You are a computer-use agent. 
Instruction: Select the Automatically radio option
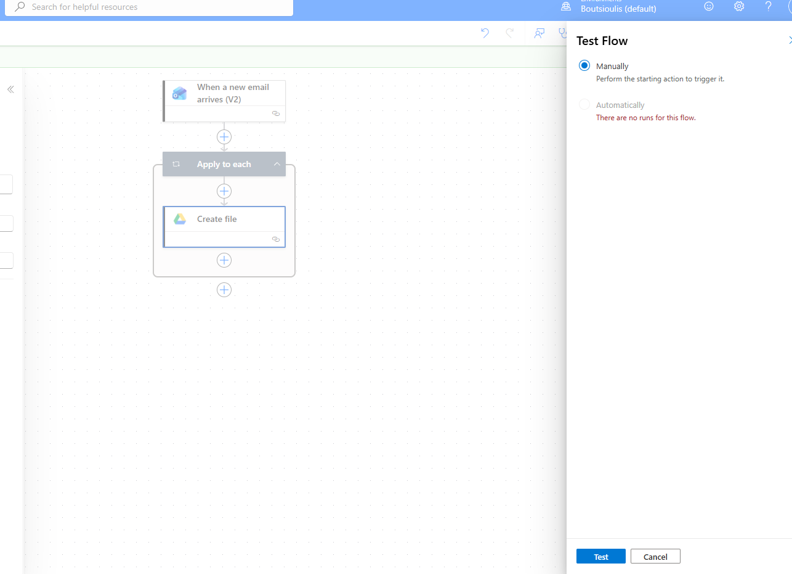tap(584, 105)
